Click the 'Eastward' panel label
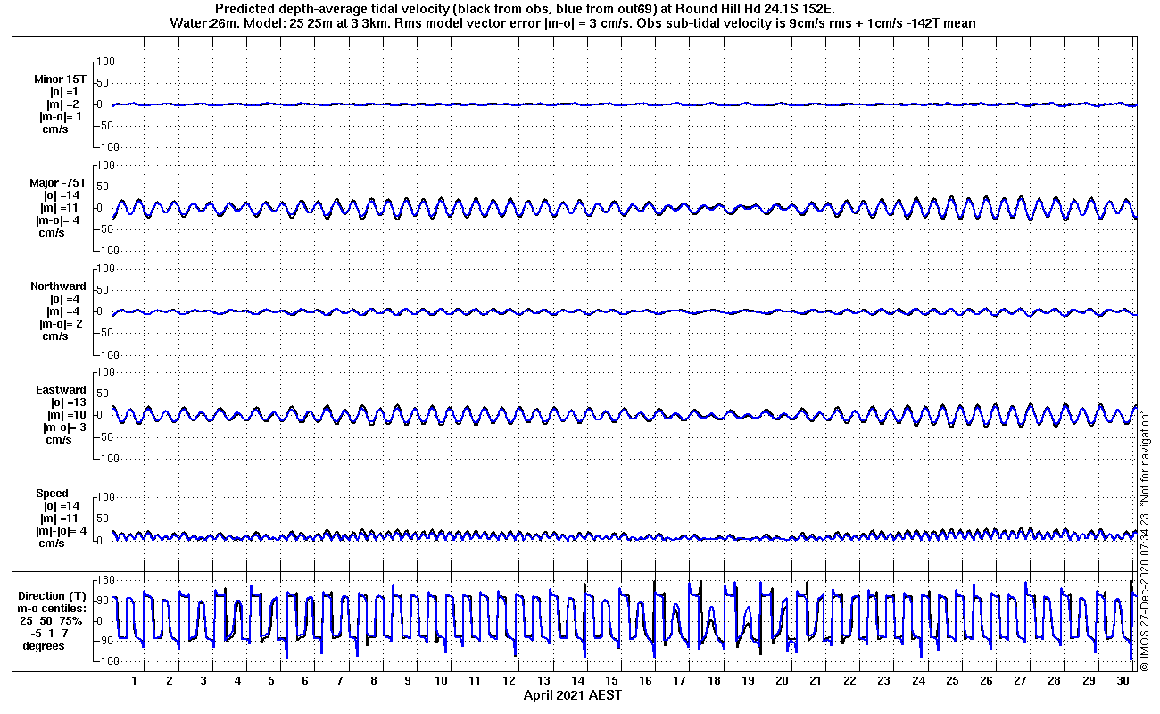 point(62,390)
